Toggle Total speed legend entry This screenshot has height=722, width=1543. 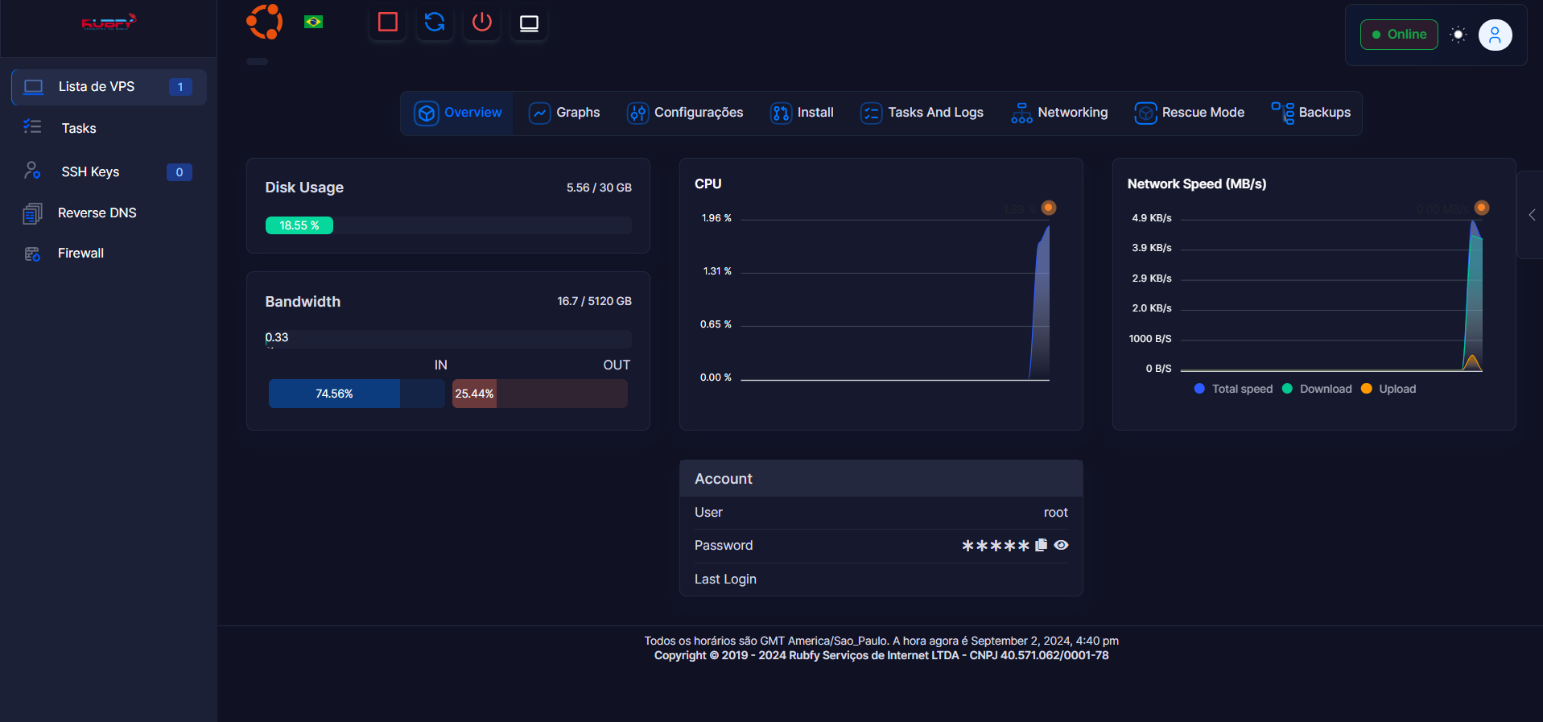tap(1233, 389)
